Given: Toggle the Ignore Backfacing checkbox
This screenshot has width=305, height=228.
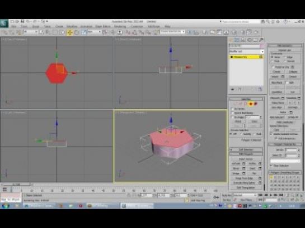Looking at the screenshot, I should point(232,113).
